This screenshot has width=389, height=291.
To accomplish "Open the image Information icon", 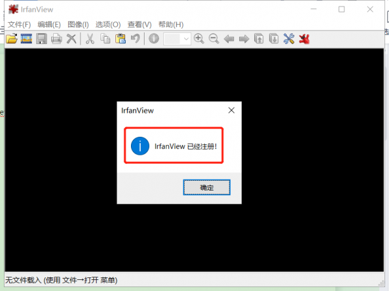I will (x=154, y=39).
